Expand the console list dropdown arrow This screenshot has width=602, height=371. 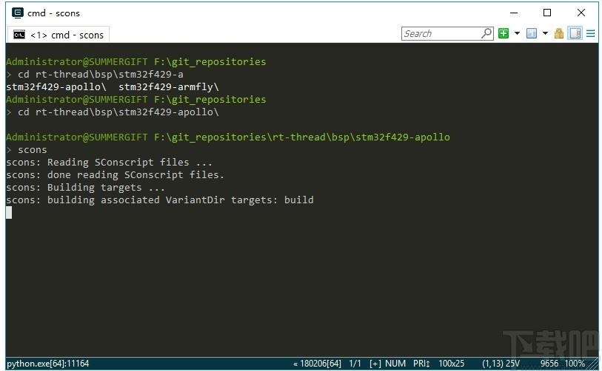545,34
